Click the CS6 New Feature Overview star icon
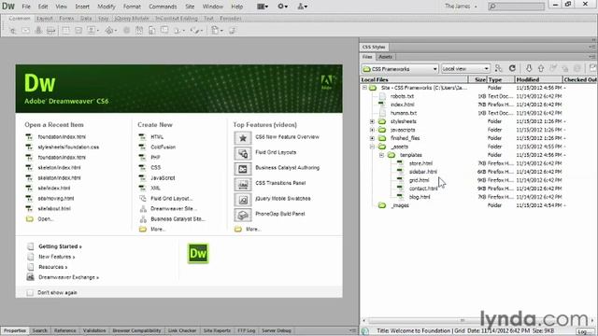Viewport: 598px width, 336px height. pyautogui.click(x=243, y=138)
